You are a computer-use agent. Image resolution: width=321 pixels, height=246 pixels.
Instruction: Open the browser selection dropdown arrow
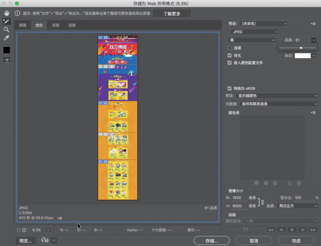tap(54, 240)
